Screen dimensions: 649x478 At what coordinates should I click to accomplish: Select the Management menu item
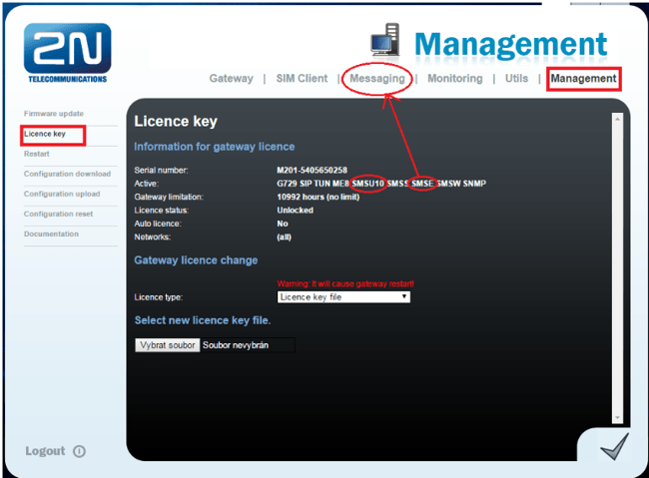coord(583,78)
